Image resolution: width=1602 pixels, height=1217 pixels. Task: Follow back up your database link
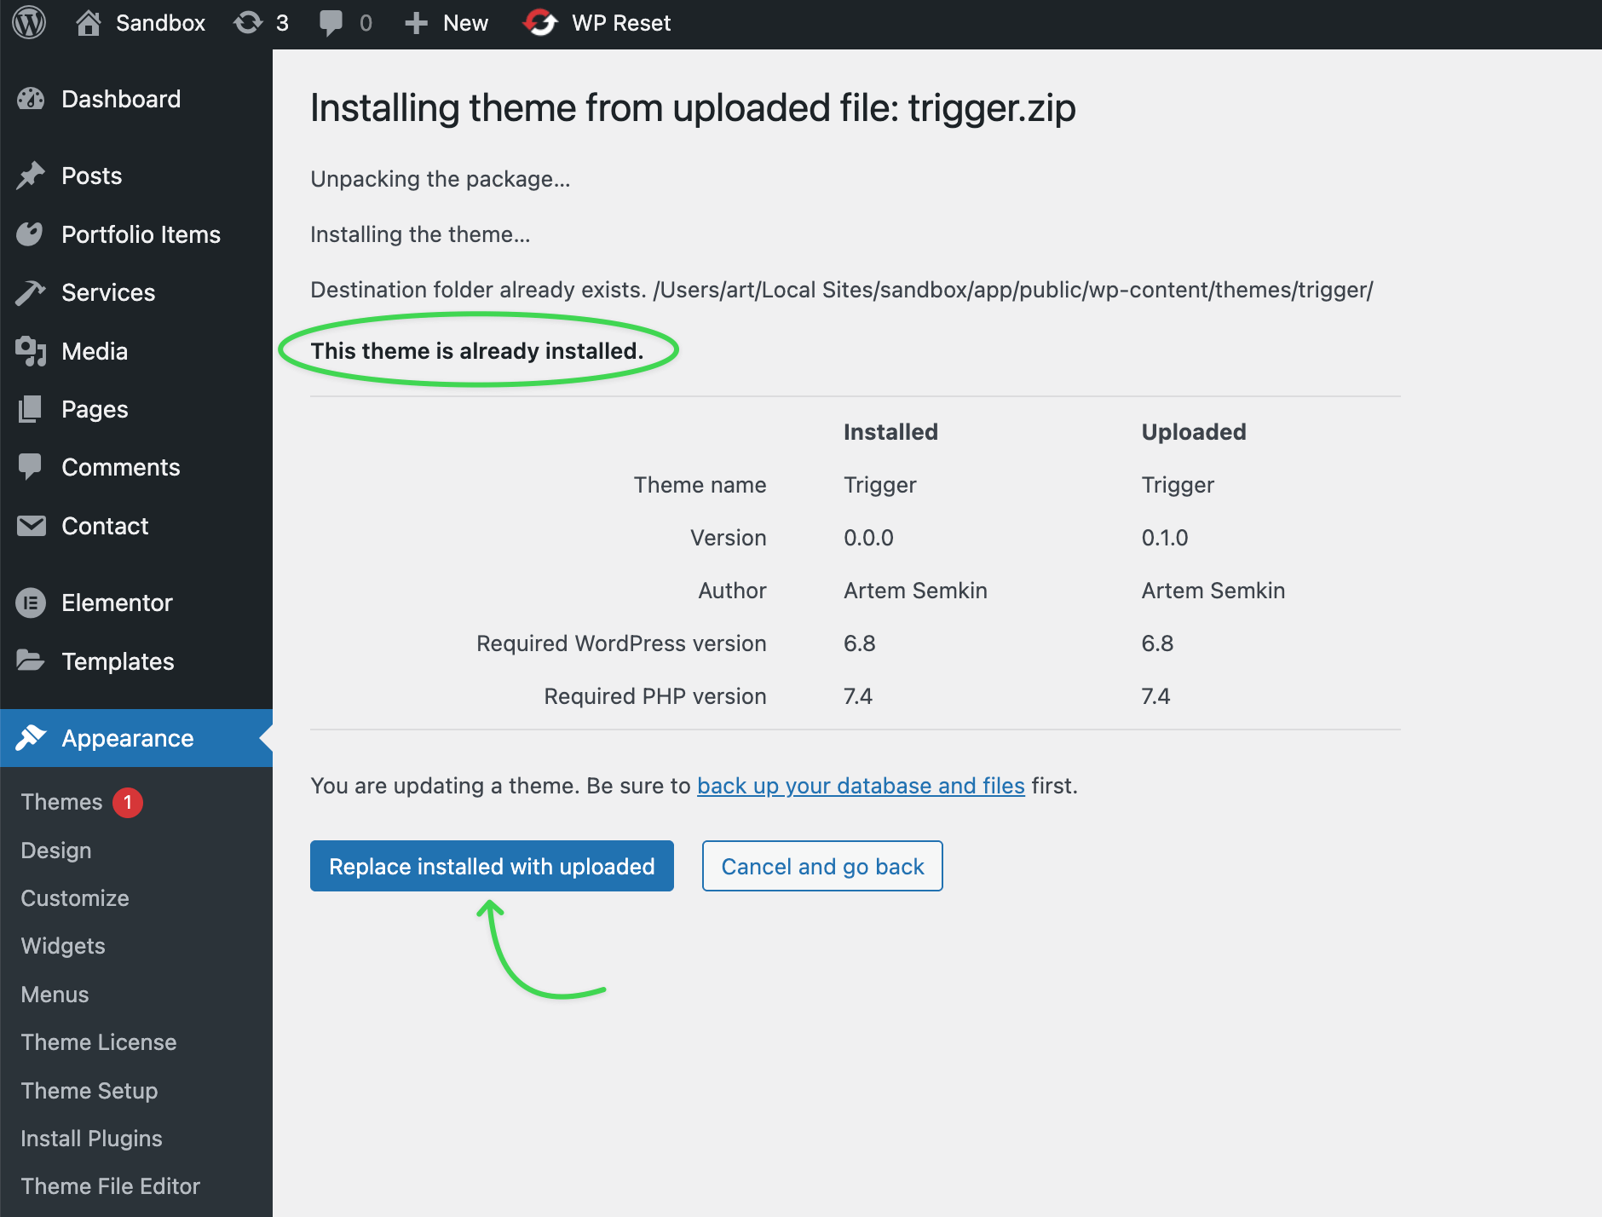click(x=861, y=786)
